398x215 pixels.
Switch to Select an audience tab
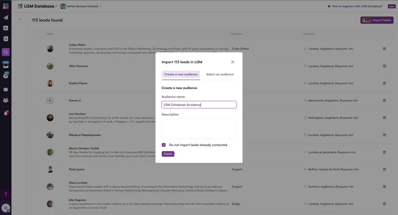coord(220,74)
